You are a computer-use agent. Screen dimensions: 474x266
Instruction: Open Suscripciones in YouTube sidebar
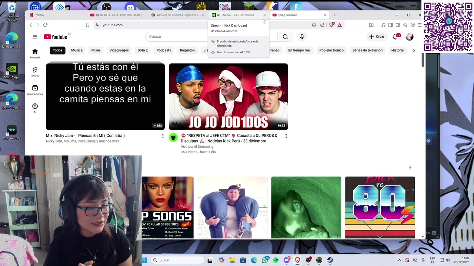click(x=35, y=90)
